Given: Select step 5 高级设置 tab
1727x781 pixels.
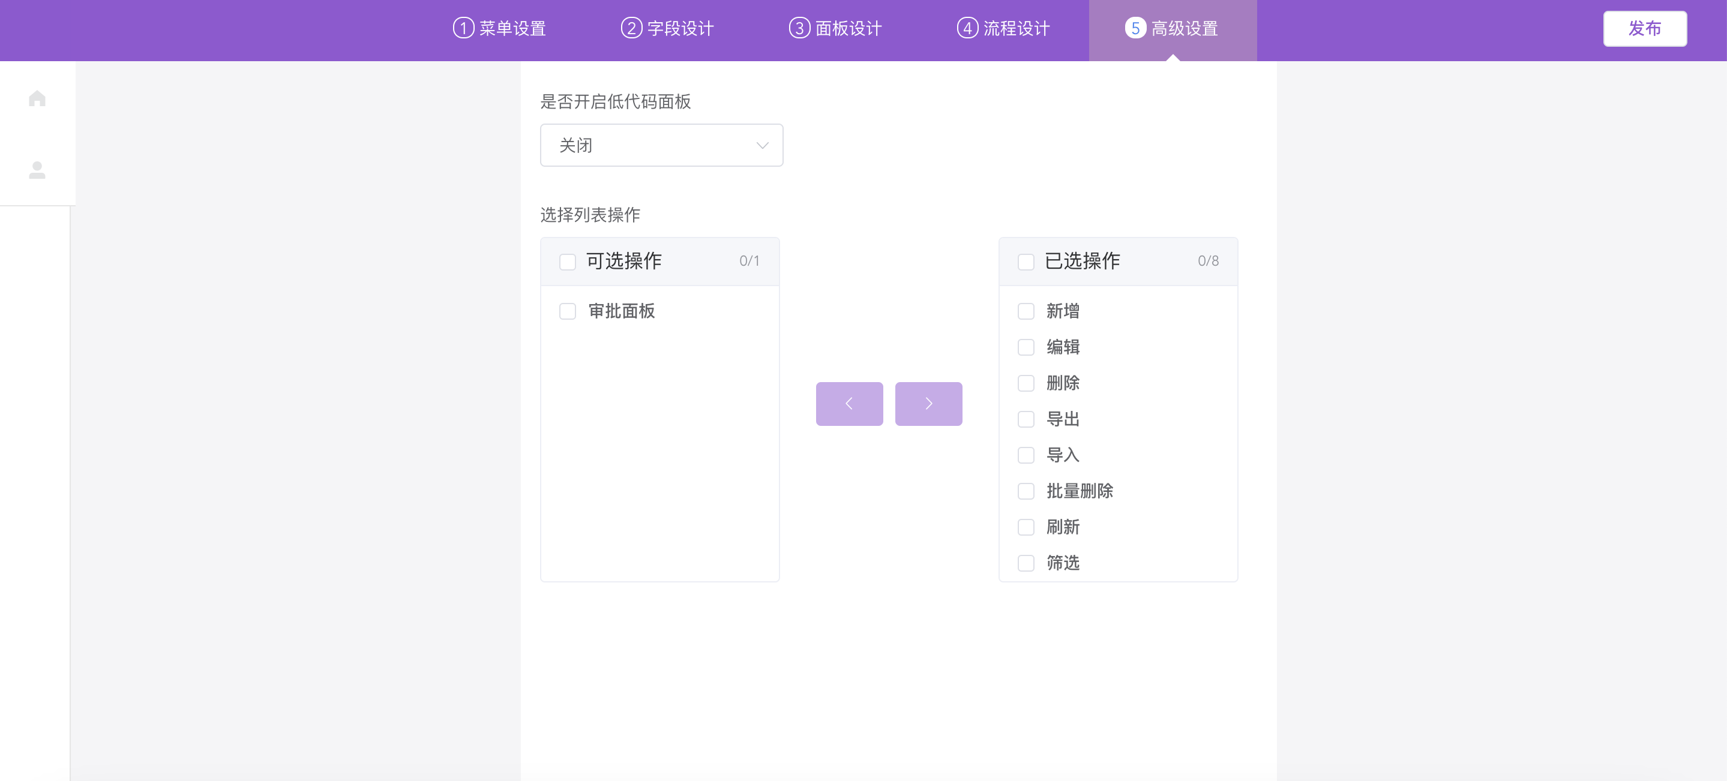Looking at the screenshot, I should tap(1173, 30).
